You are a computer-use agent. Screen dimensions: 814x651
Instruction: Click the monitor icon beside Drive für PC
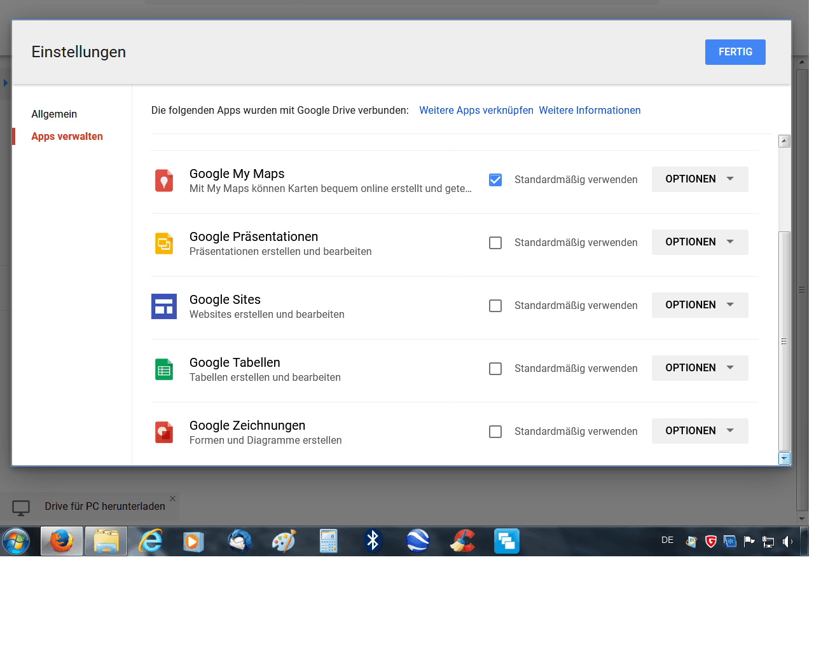[x=21, y=508]
